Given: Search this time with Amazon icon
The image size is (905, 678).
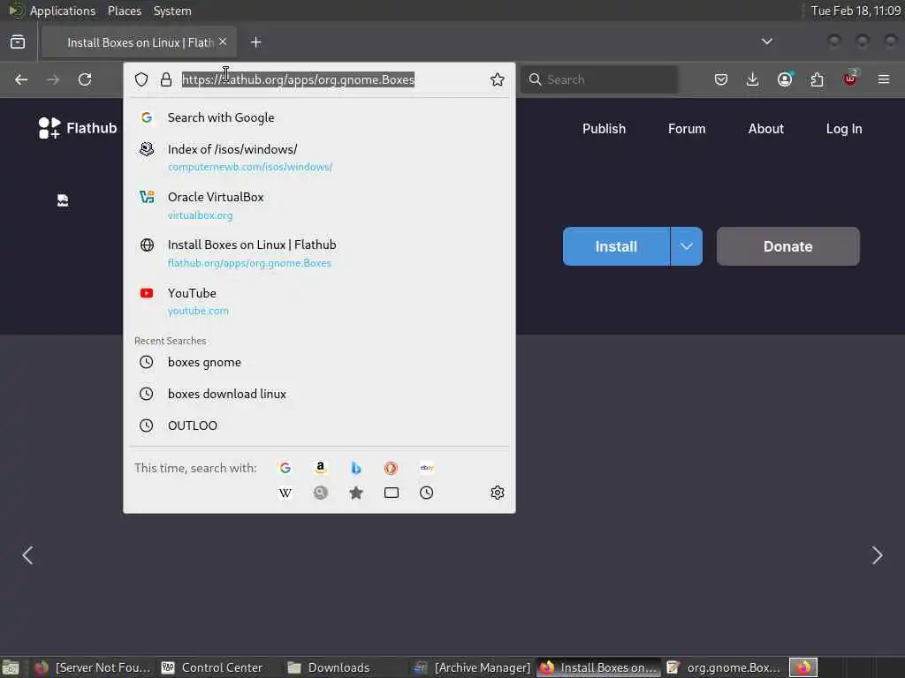Looking at the screenshot, I should (x=320, y=468).
